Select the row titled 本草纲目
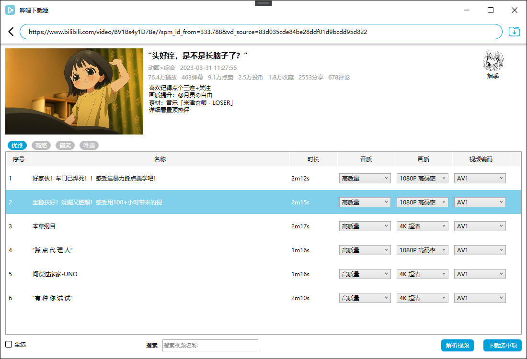Image resolution: width=527 pixels, height=359 pixels. [144, 226]
